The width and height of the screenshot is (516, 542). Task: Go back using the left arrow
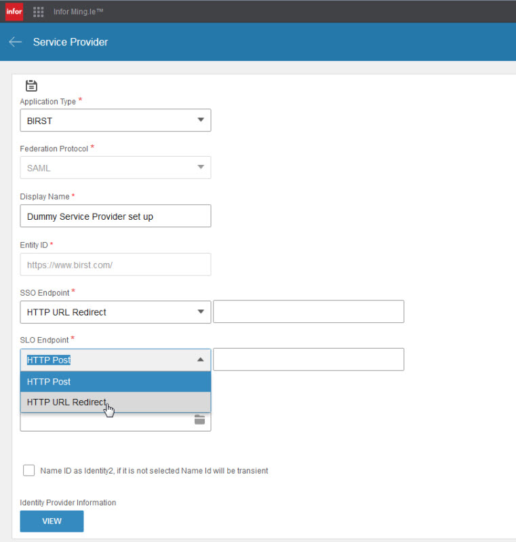(15, 42)
